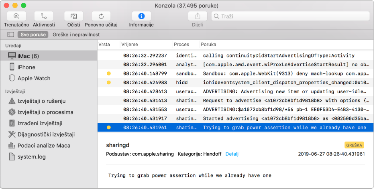
Task: Click the process reports spinner icon
Action: (12, 112)
